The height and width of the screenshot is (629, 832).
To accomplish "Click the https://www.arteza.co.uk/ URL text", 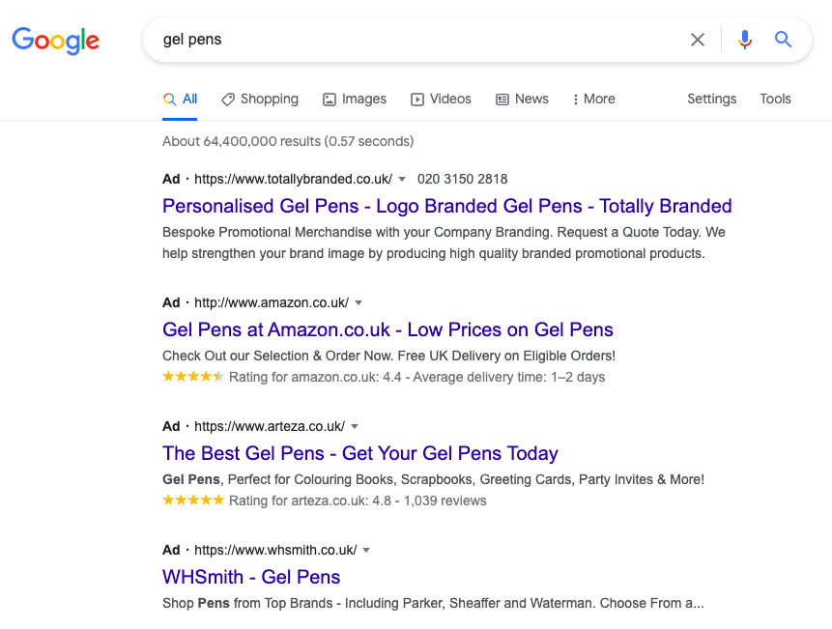I will click(x=270, y=426).
